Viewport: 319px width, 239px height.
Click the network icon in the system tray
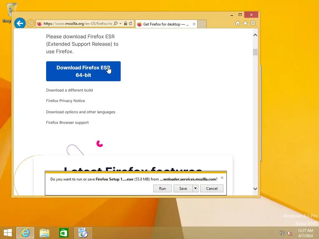(x=282, y=233)
